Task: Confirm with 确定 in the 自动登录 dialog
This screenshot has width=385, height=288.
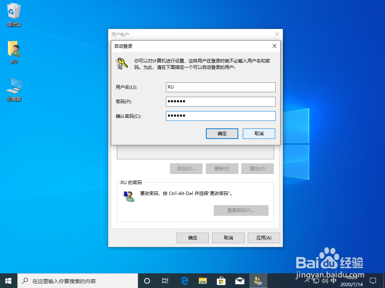Action: click(x=222, y=134)
